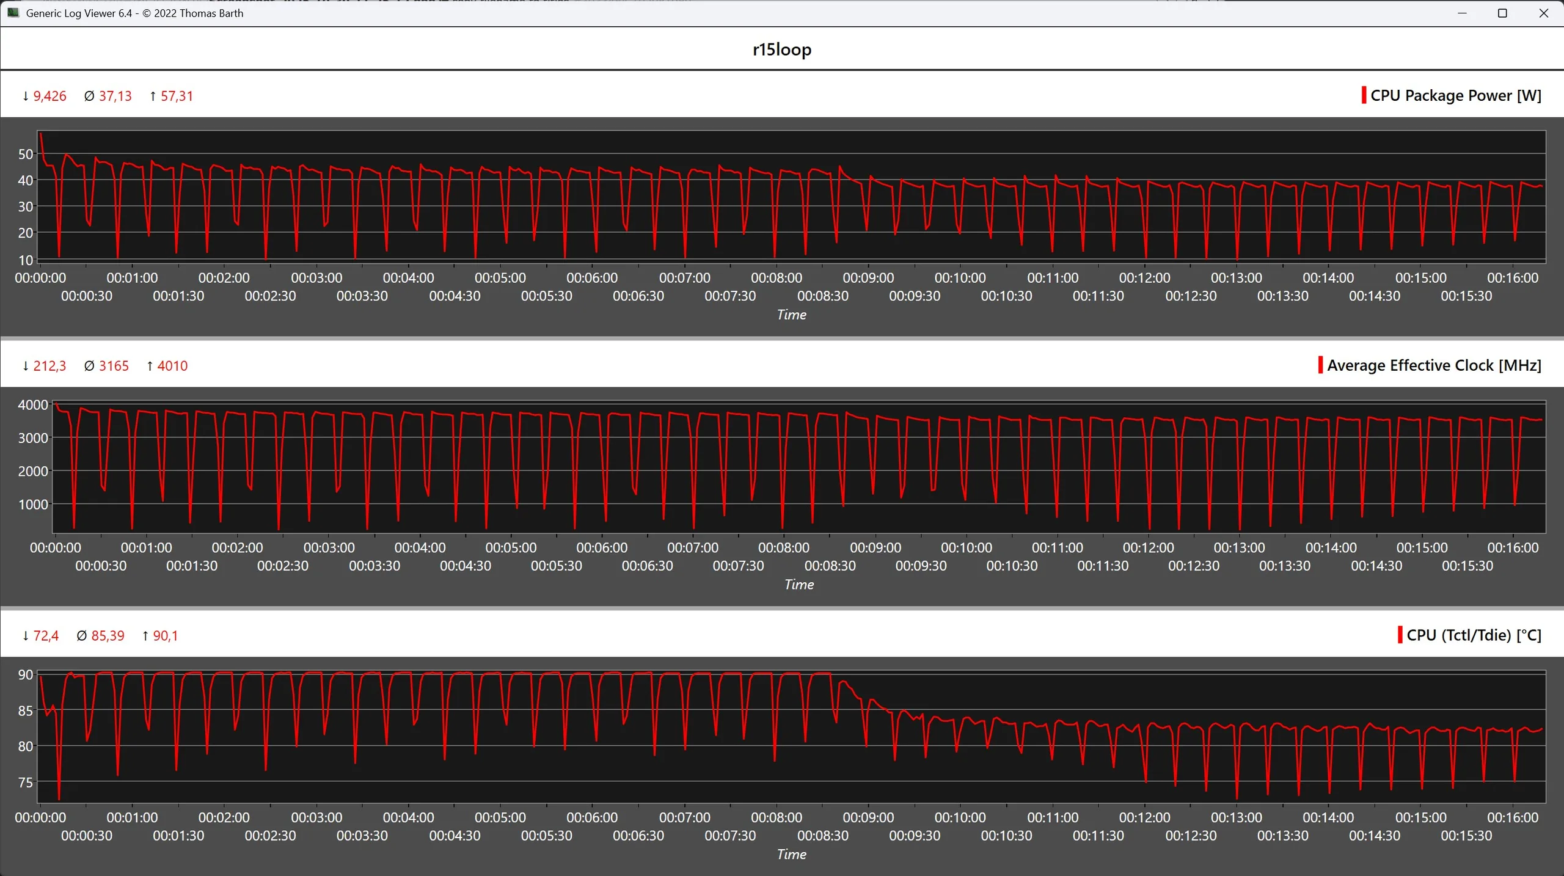The image size is (1564, 876).
Task: Click the power average value 37,13
Action: tap(115, 96)
